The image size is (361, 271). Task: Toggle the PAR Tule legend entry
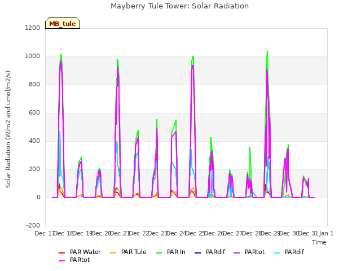point(128,252)
